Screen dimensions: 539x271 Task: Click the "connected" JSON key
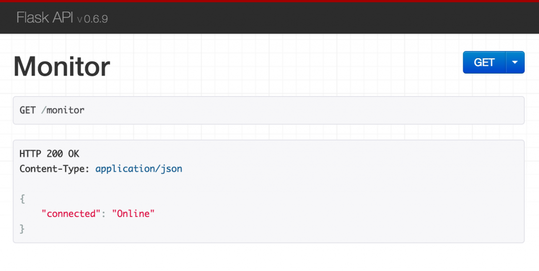click(x=71, y=214)
